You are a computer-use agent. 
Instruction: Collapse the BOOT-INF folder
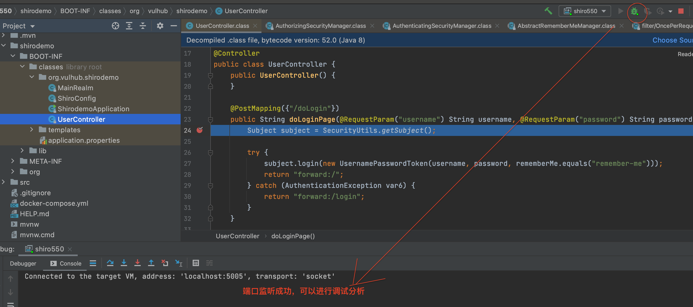(x=13, y=56)
